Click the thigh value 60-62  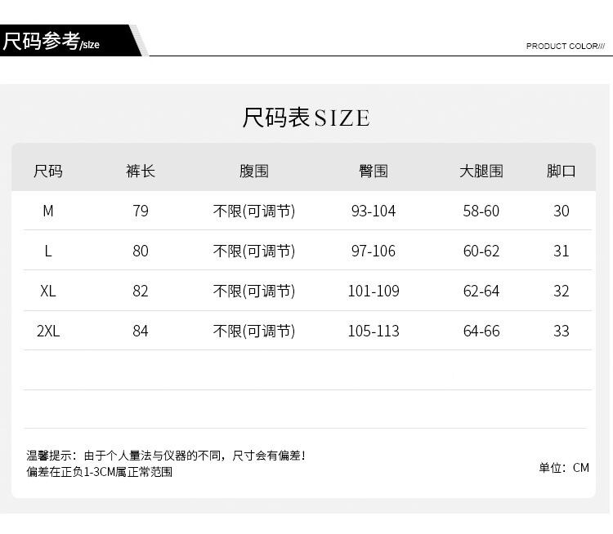(481, 251)
